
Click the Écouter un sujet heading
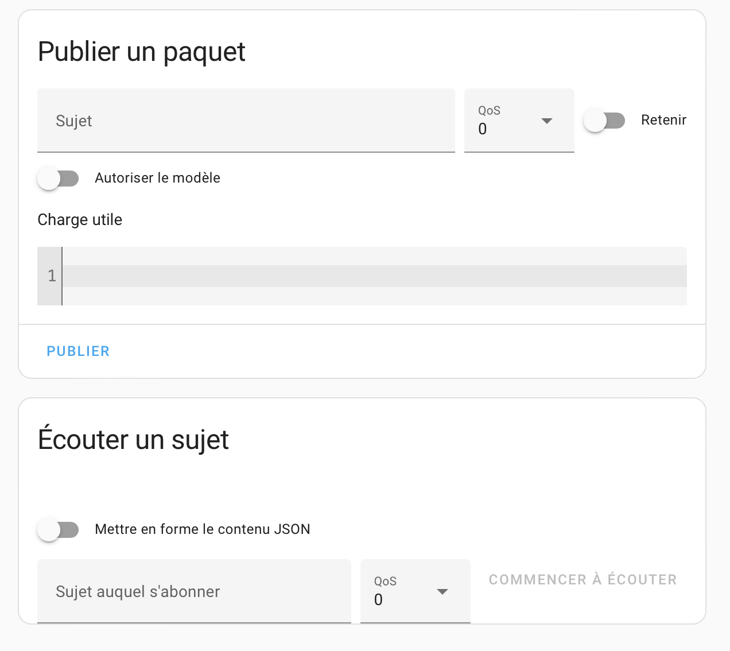point(133,440)
